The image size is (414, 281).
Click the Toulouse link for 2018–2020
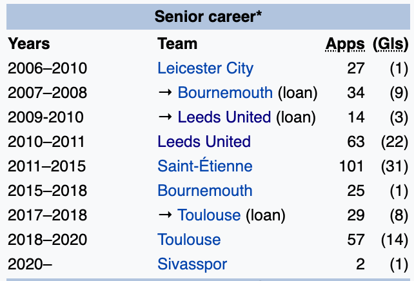pos(189,240)
